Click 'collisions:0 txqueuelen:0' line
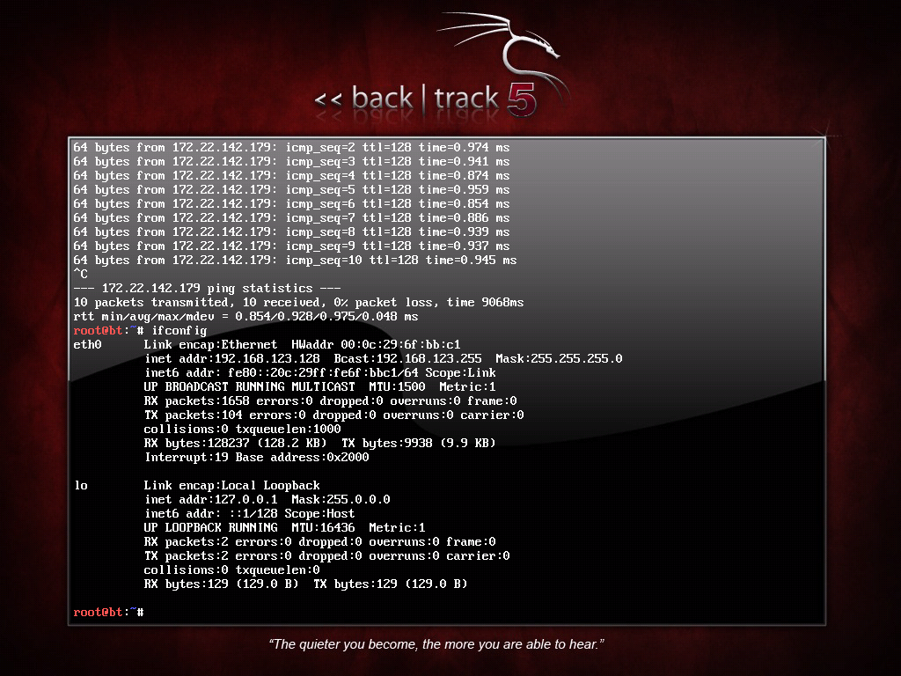 [231, 569]
